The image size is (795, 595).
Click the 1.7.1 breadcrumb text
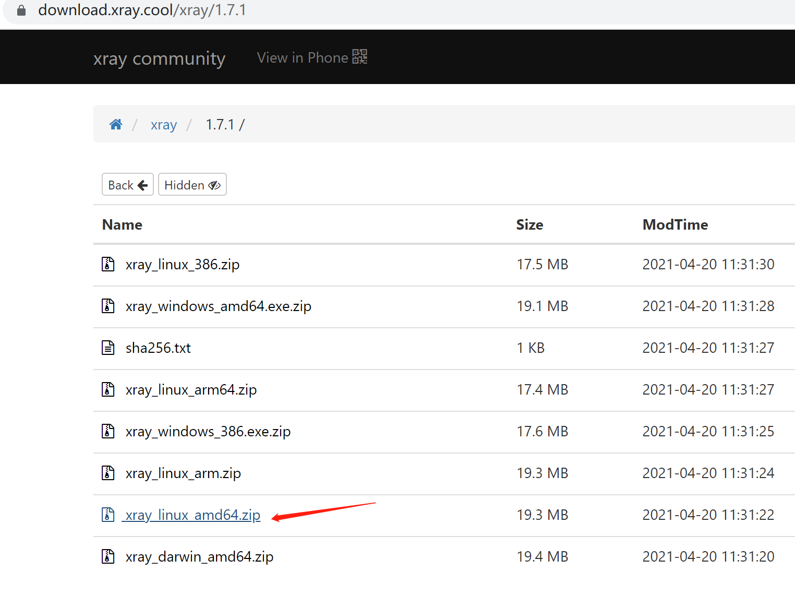click(220, 125)
